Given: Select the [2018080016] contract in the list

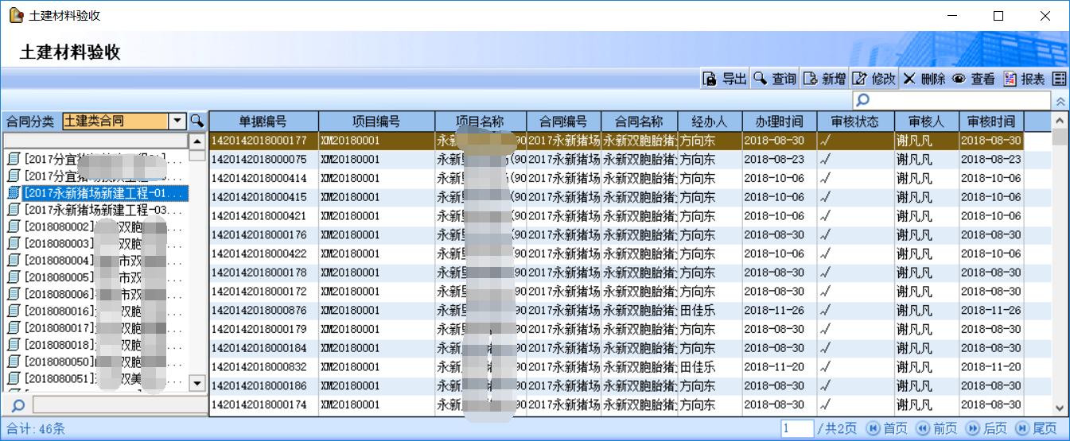Looking at the screenshot, I should [95, 310].
